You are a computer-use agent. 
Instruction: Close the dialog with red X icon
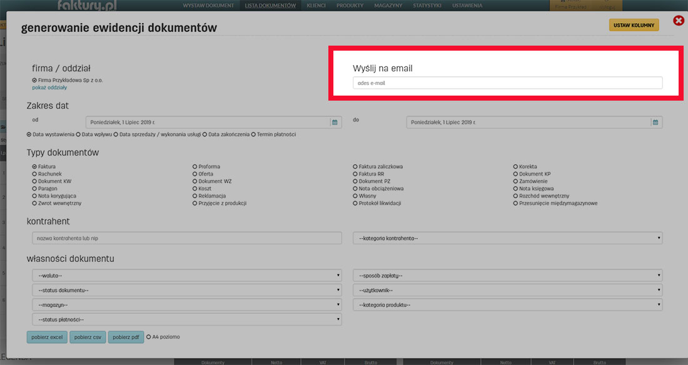(679, 21)
